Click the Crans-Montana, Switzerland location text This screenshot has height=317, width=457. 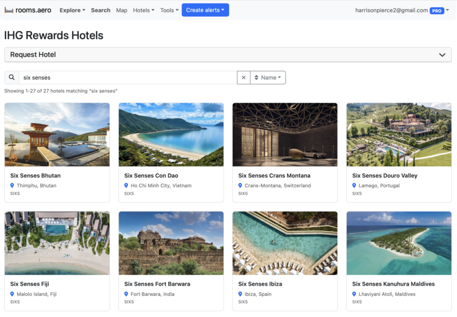coord(278,185)
